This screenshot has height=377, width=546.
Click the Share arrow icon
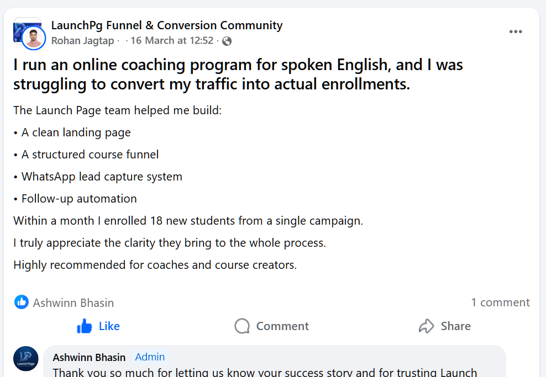pyautogui.click(x=426, y=326)
